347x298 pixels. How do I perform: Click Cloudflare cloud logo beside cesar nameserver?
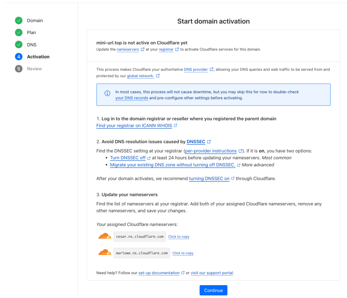105,236
